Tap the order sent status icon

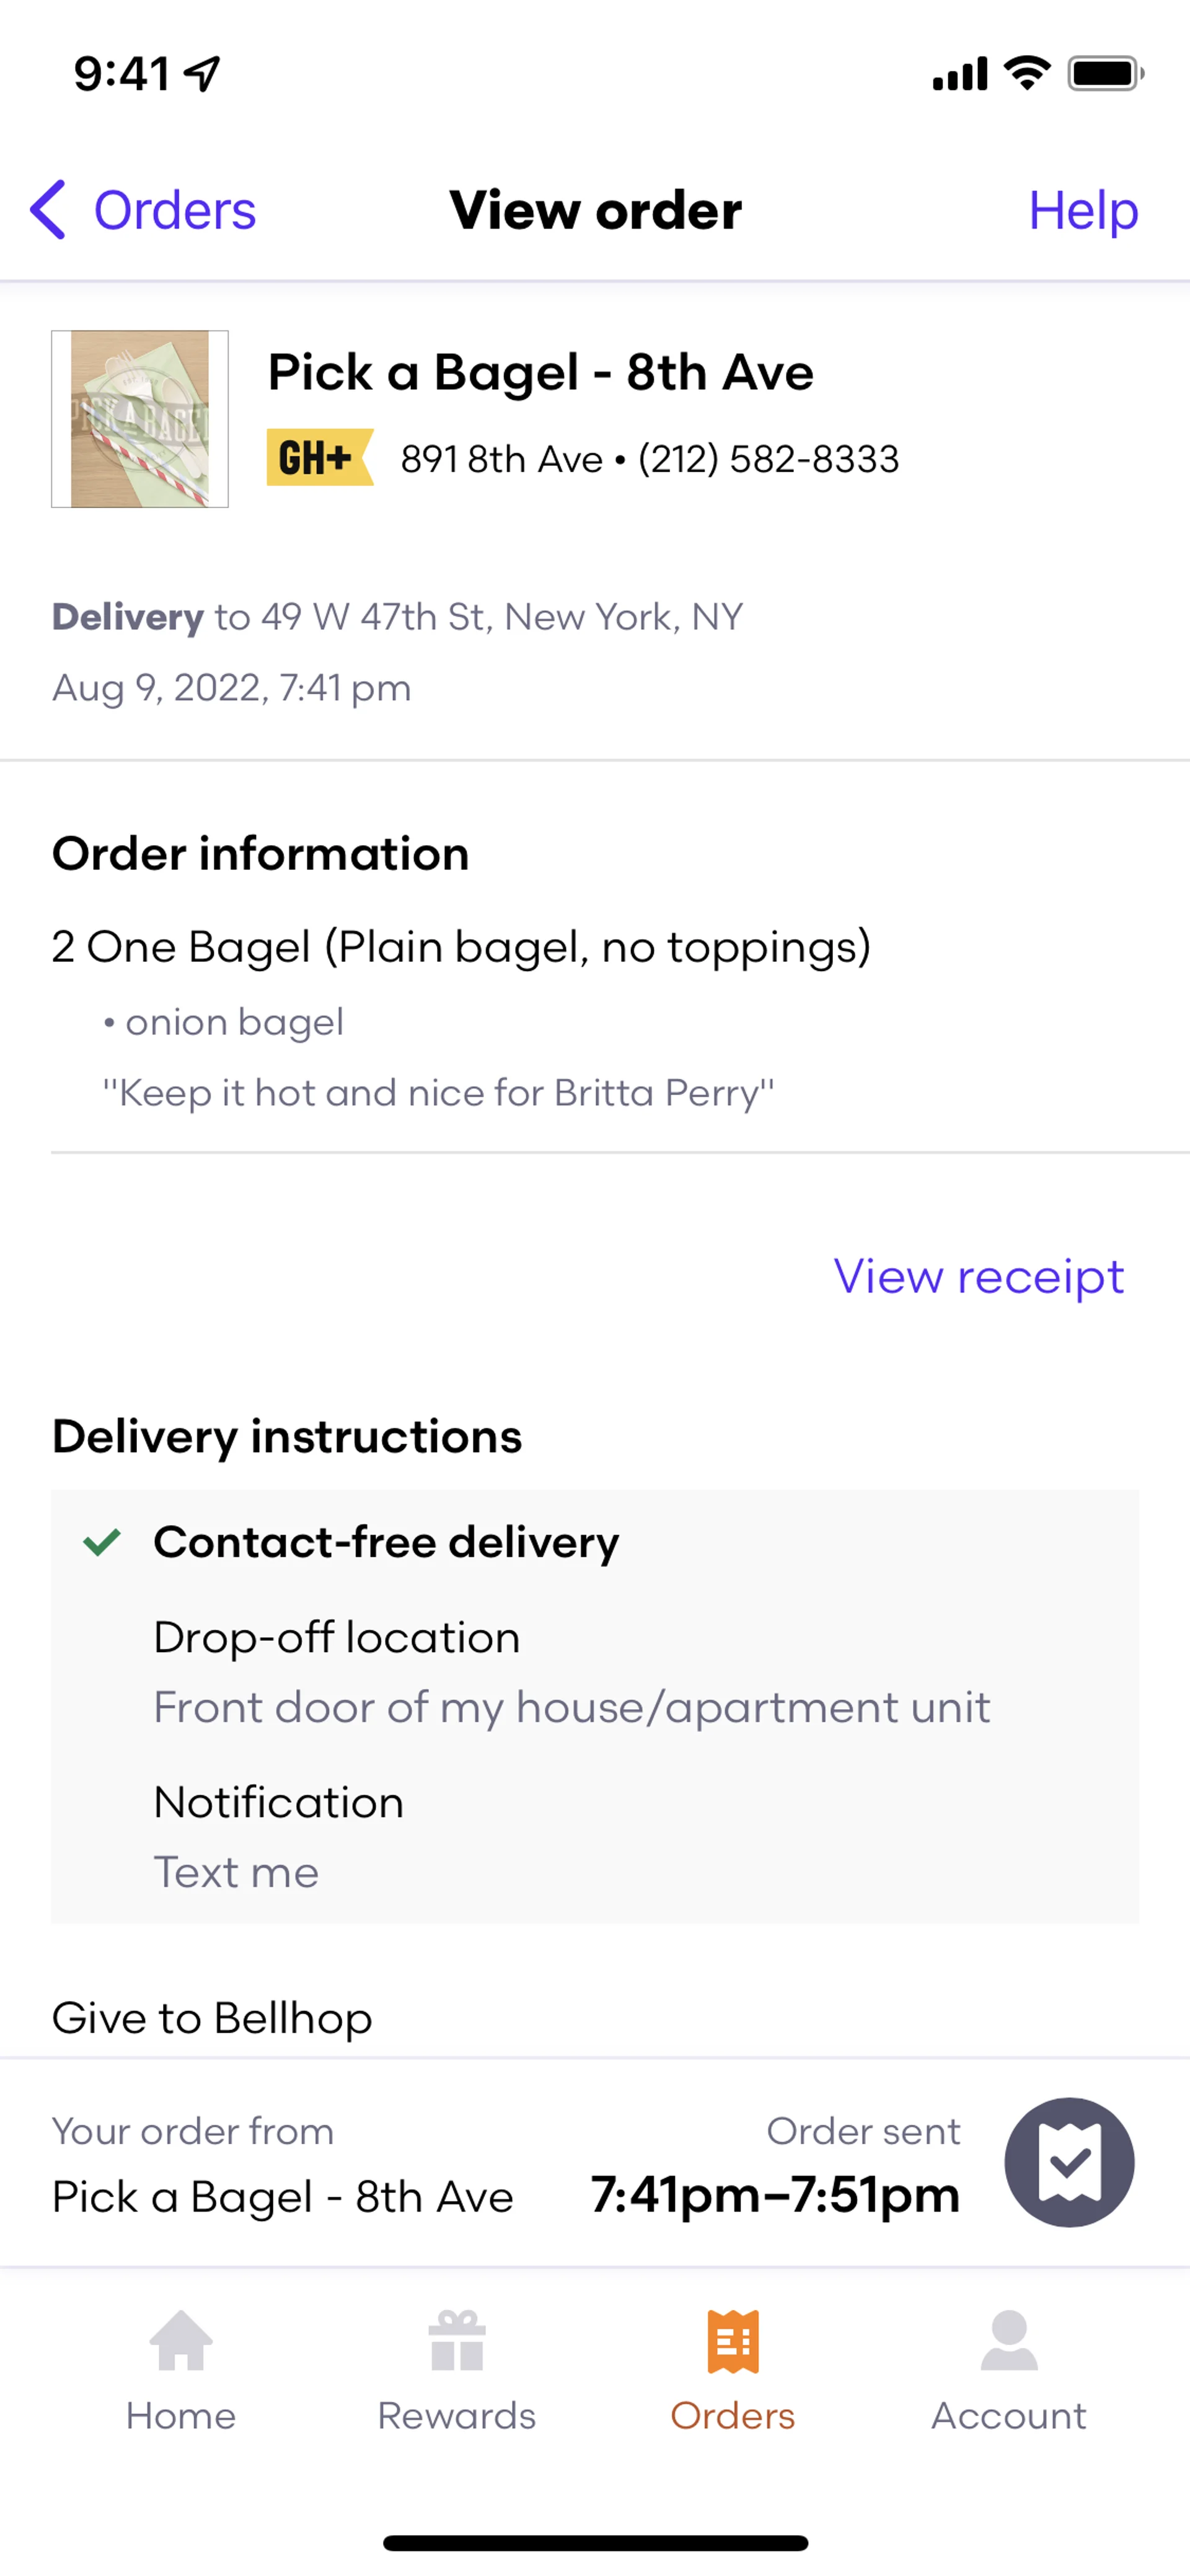point(1068,2162)
